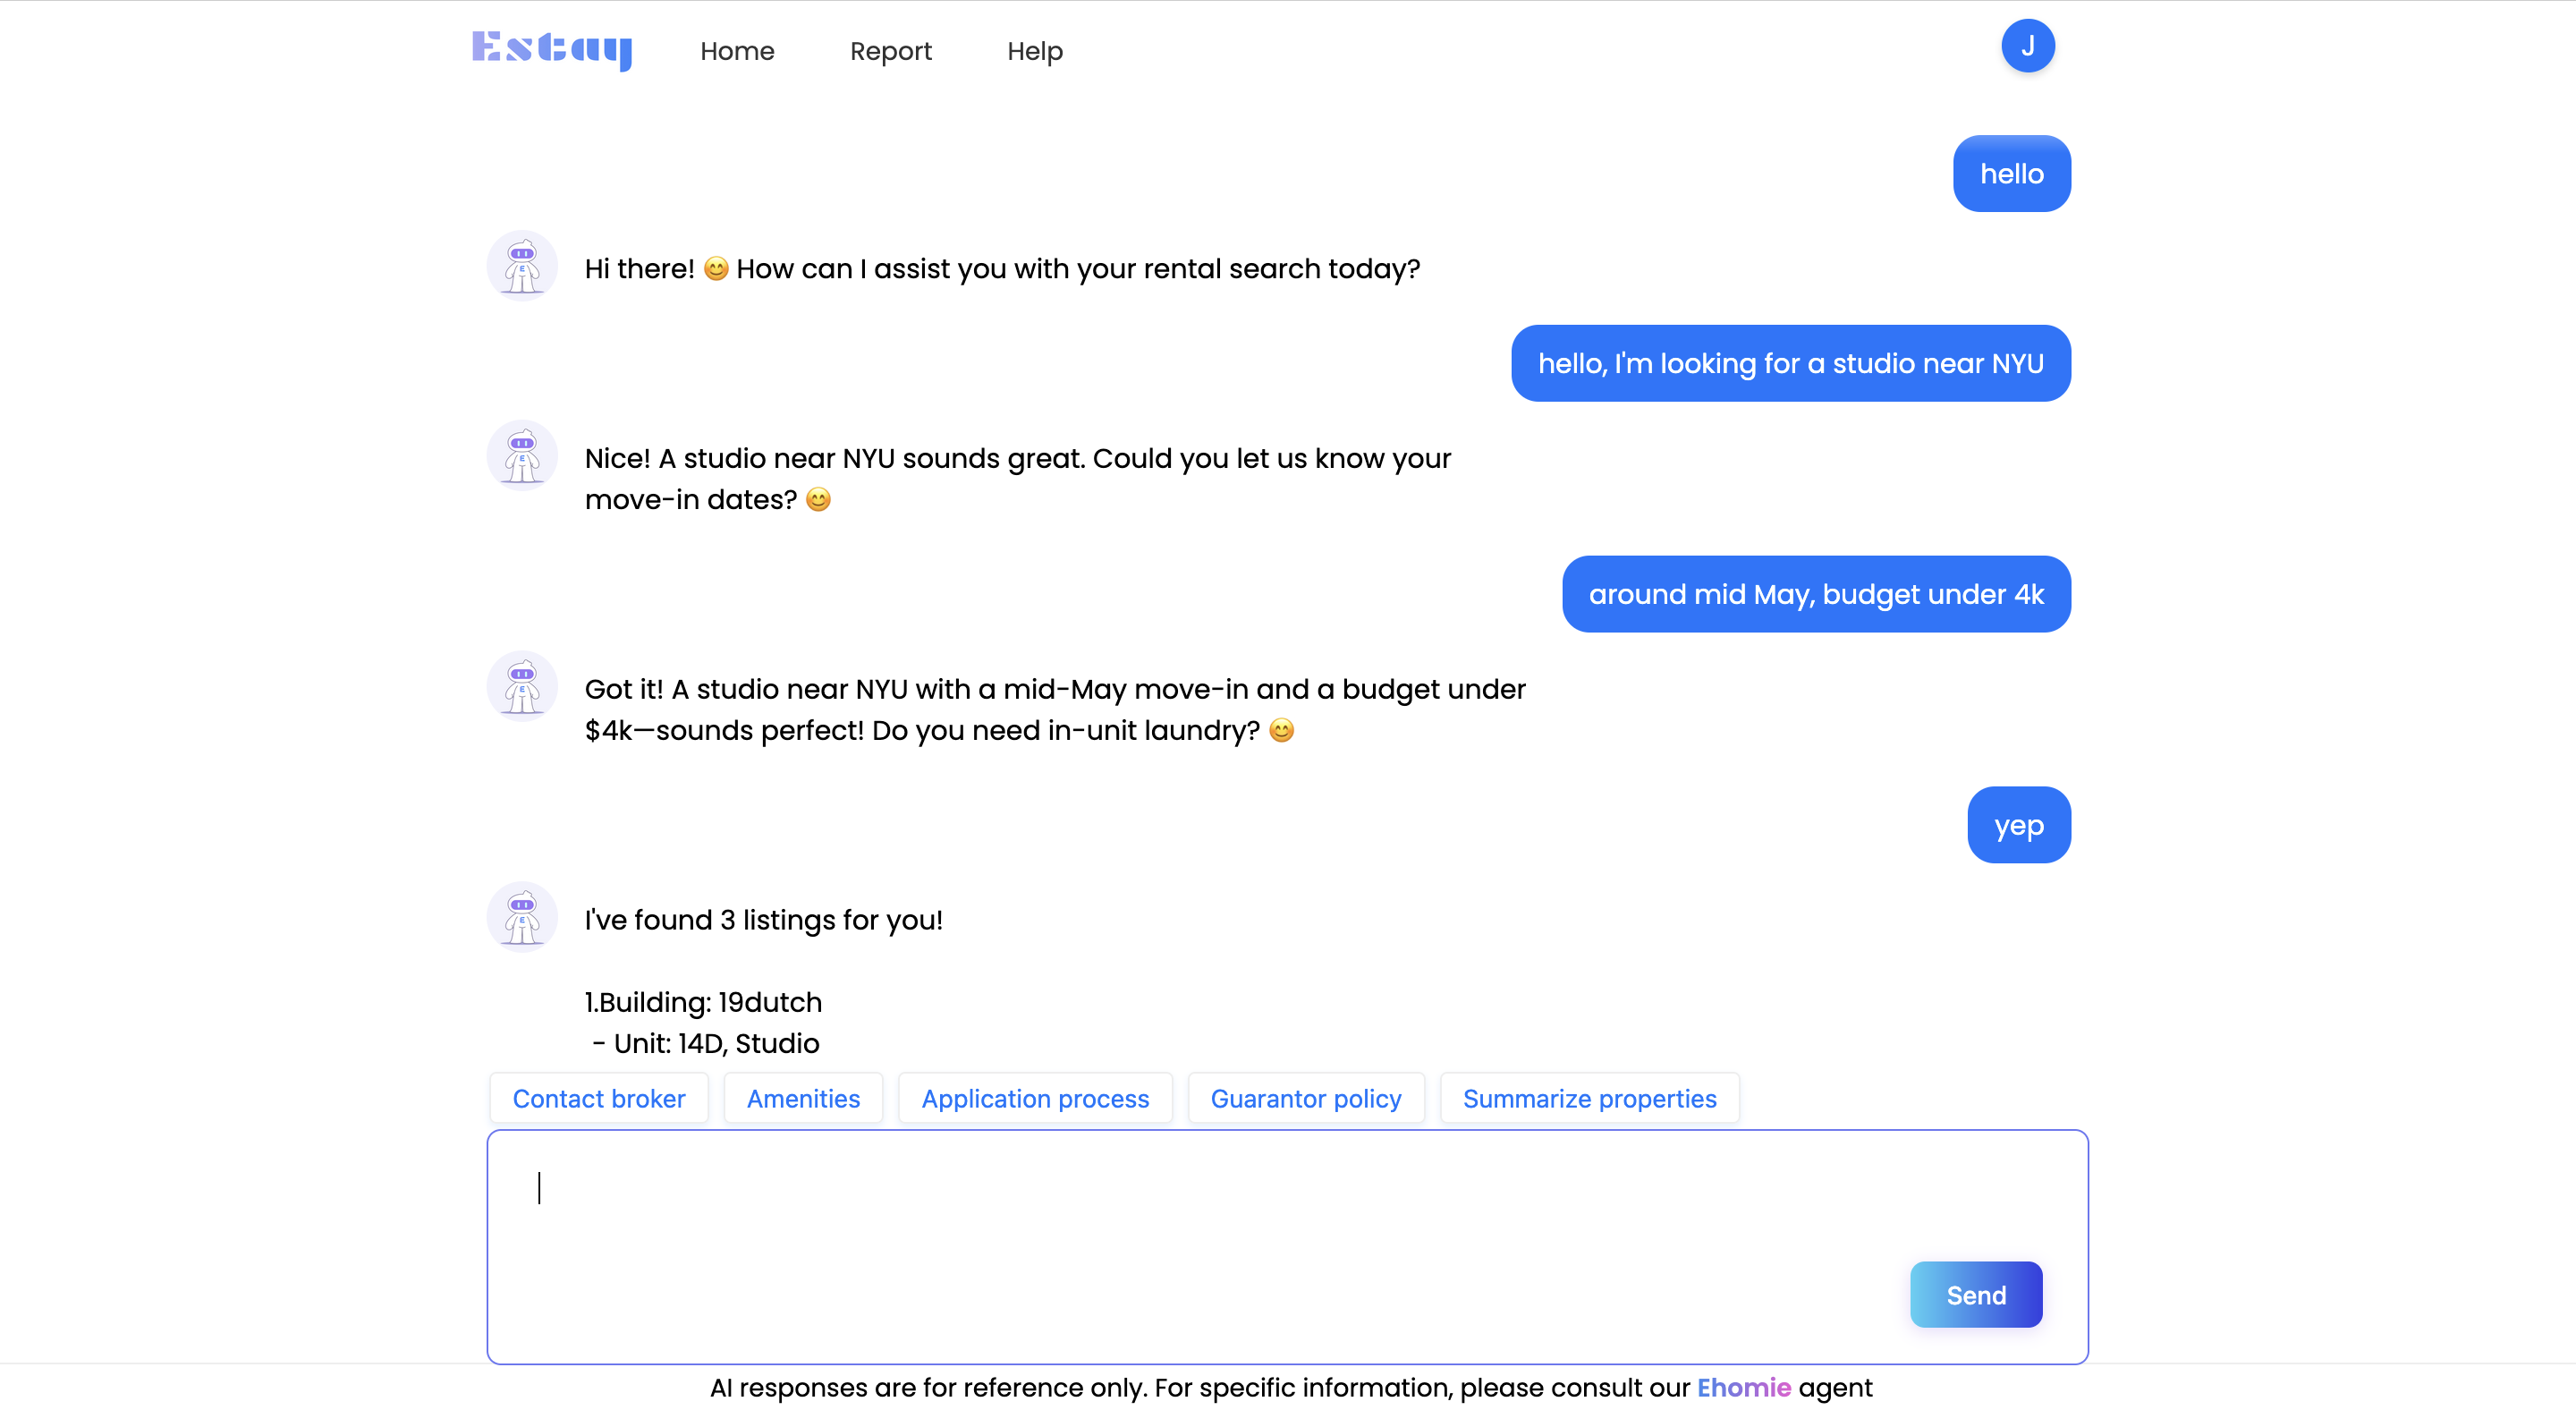Click bot avatar beside '3 listings' message
Viewport: 2576px width, 1410px height.
[x=522, y=917]
